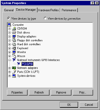This screenshot has width=100, height=110.
Task: Open the Performance tab
Action: [x=69, y=10]
